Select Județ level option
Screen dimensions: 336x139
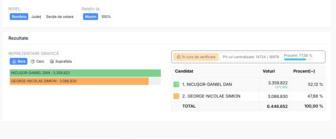[x=36, y=17]
